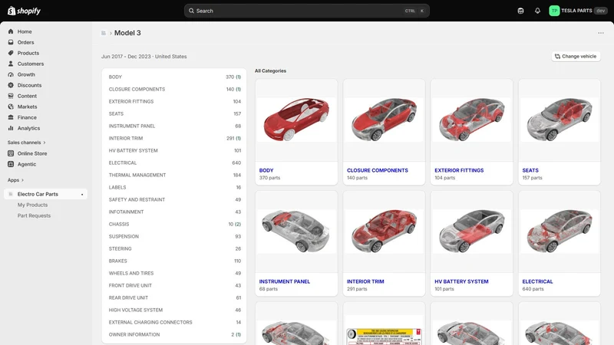Select EXTERIOR FITTINGS in the category list

[x=175, y=101]
